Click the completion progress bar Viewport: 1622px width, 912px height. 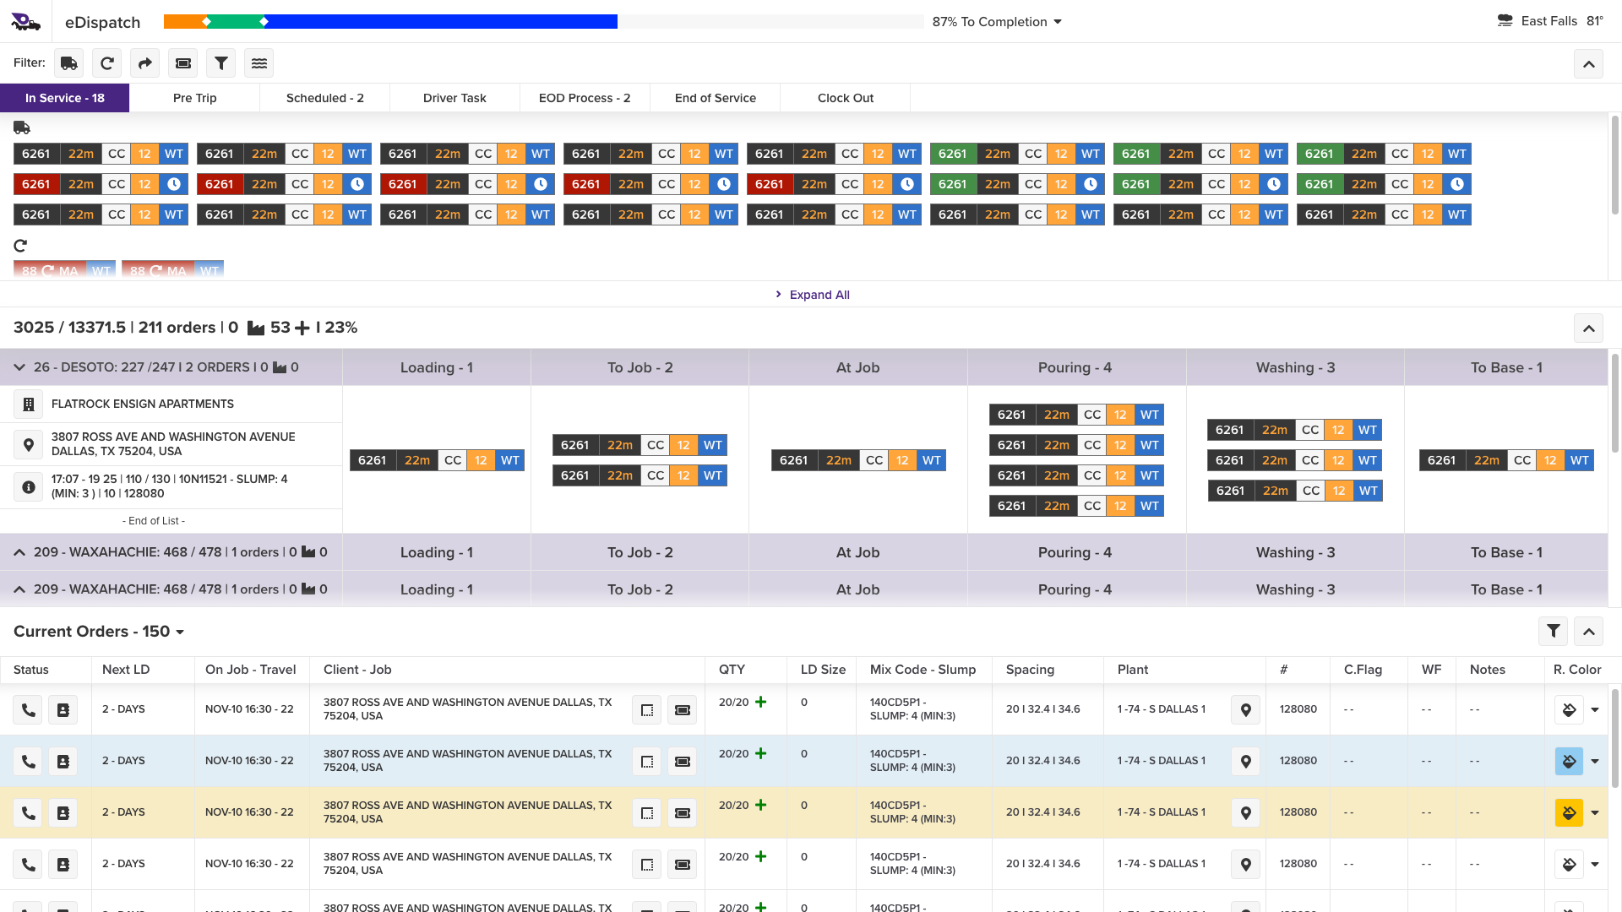tap(542, 22)
